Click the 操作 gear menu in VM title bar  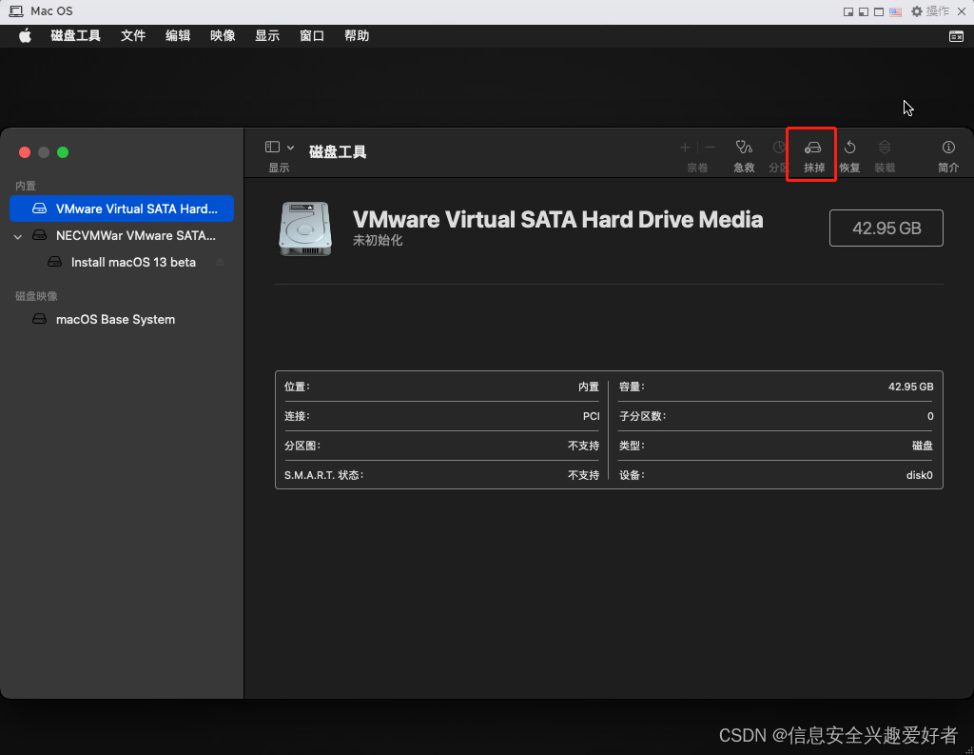(930, 11)
